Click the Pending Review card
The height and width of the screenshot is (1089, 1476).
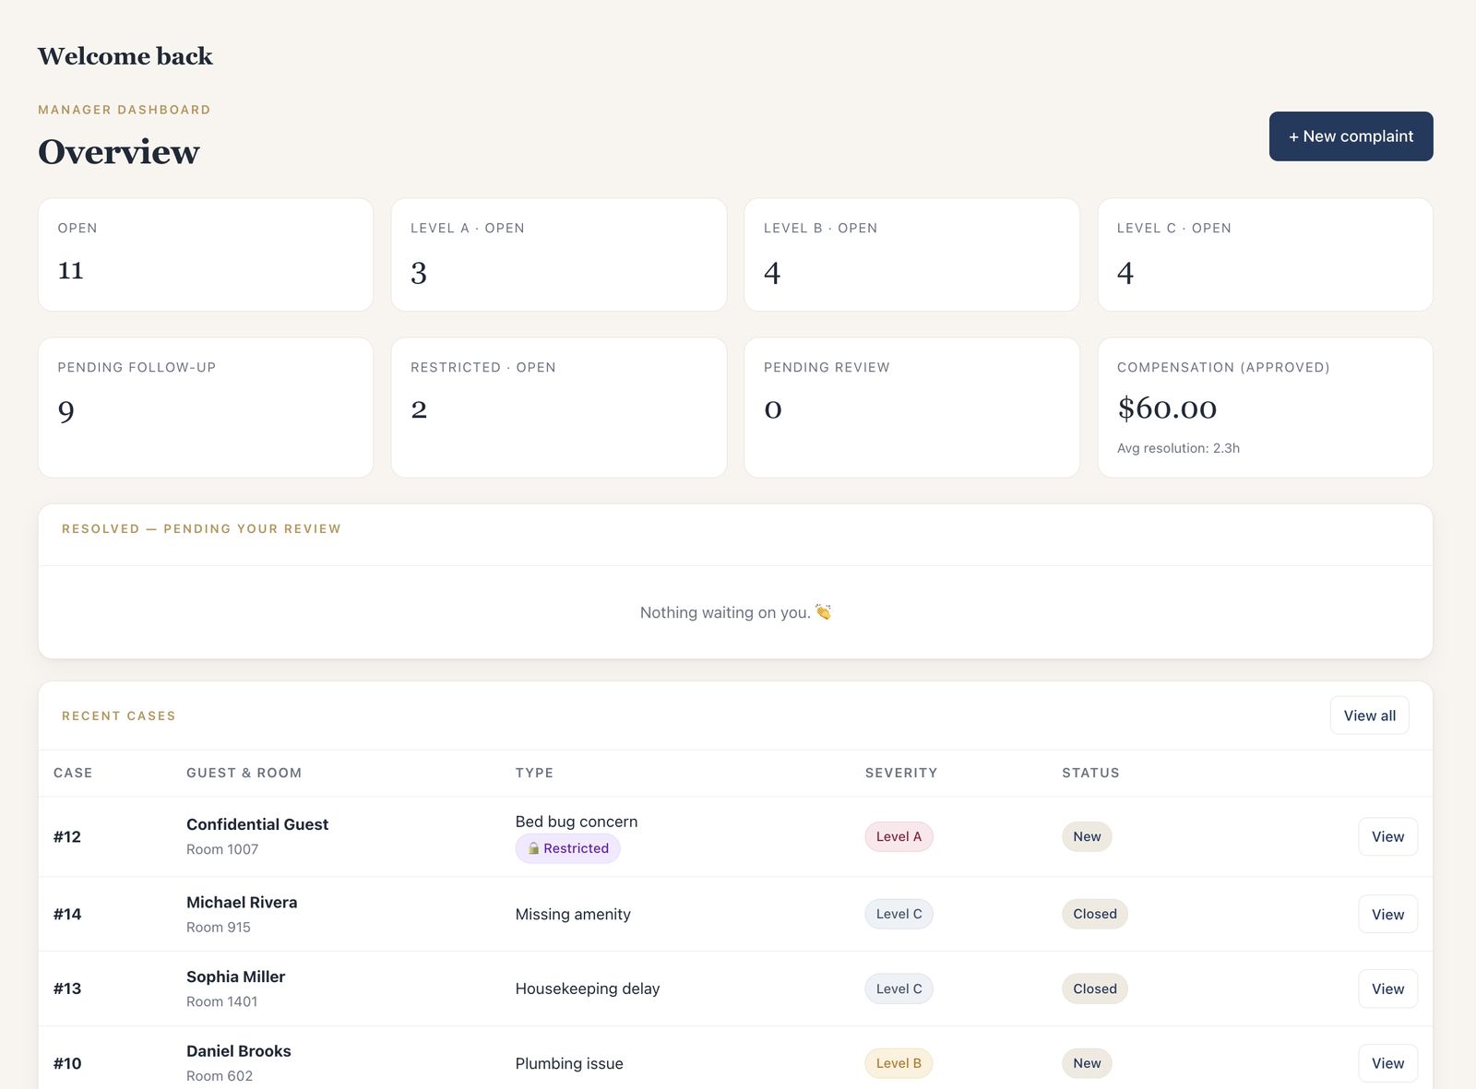pyautogui.click(x=911, y=408)
